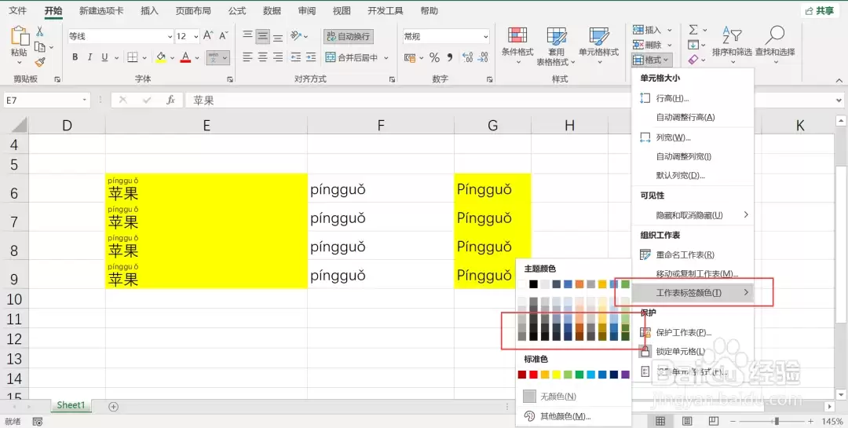Click the decrease decimal icon

[x=483, y=57]
